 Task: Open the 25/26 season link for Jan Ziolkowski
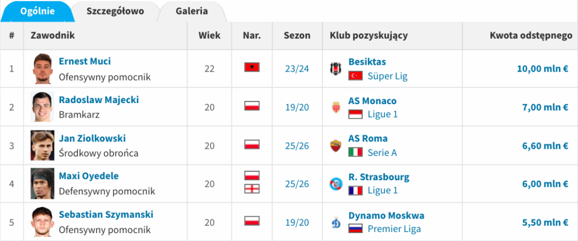click(x=297, y=145)
